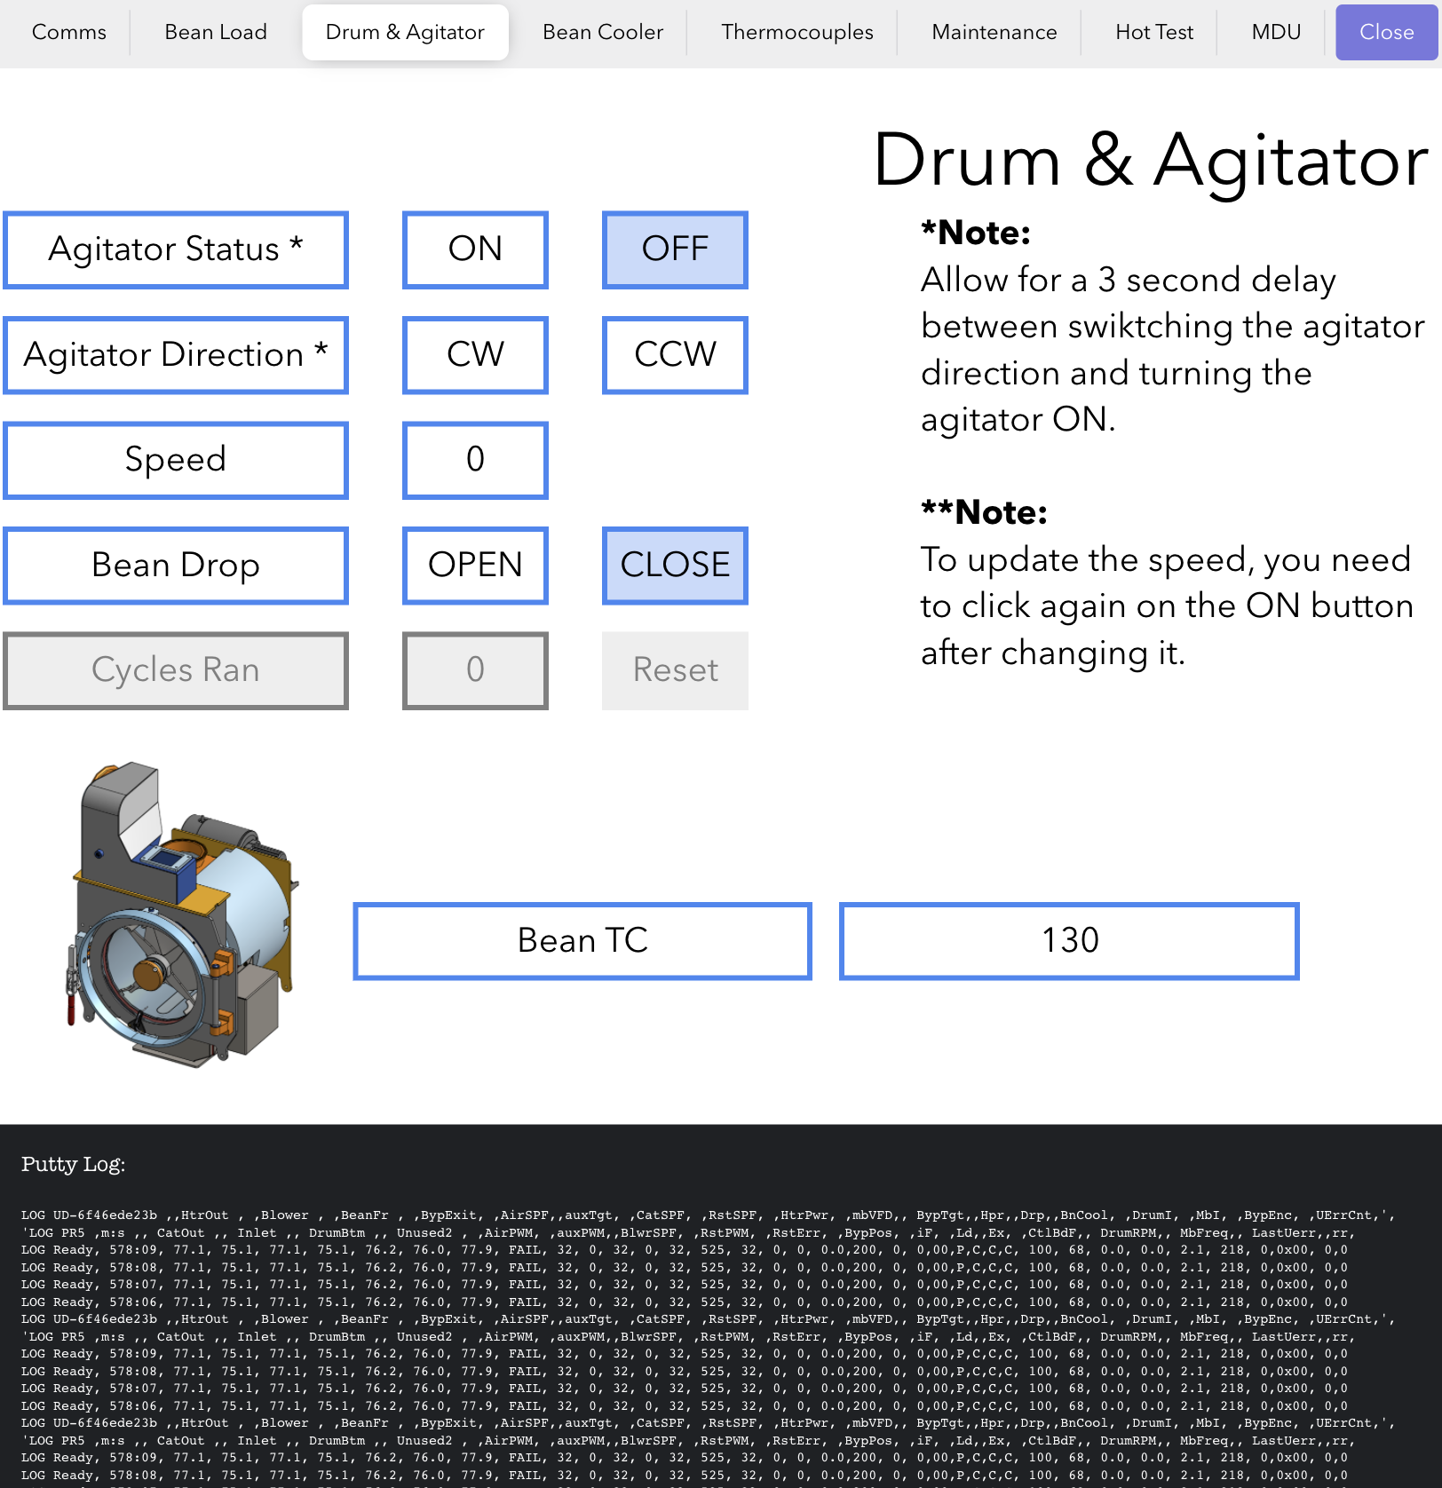Click the Bean TC label box
Screen dimensions: 1442x1488
(x=582, y=941)
